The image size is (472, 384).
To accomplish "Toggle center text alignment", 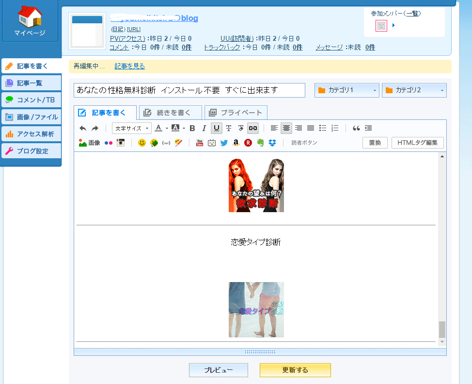I will coord(286,128).
